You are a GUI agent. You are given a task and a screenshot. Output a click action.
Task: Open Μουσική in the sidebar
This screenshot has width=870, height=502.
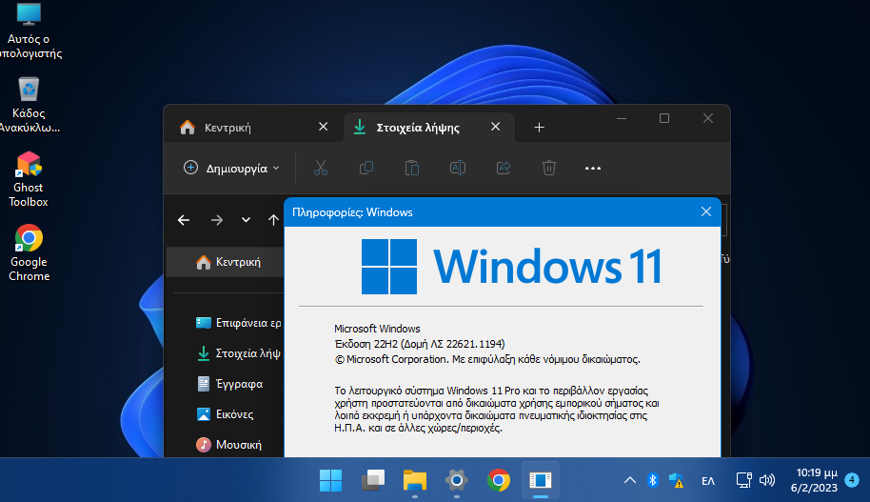(228, 445)
